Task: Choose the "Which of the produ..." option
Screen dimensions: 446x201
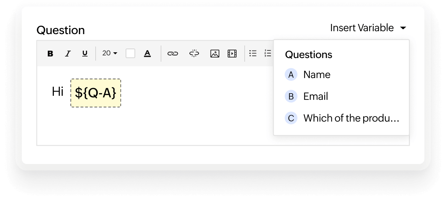Action: point(351,118)
